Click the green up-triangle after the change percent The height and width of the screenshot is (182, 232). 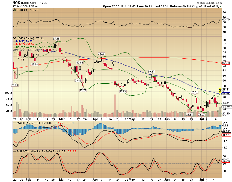coord(221,7)
